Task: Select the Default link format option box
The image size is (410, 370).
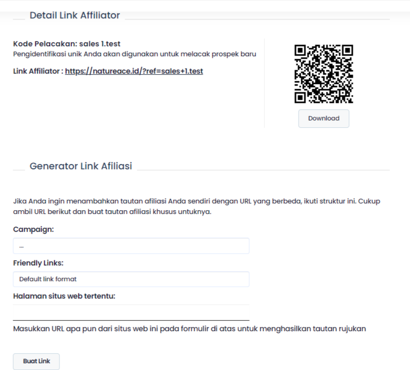Action: coord(131,279)
